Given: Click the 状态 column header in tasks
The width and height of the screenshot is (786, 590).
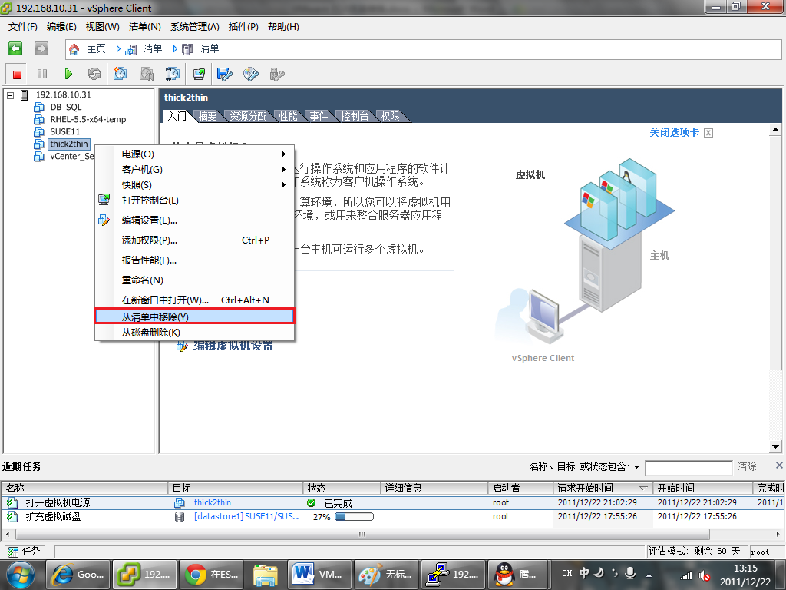Looking at the screenshot, I should pos(342,488).
